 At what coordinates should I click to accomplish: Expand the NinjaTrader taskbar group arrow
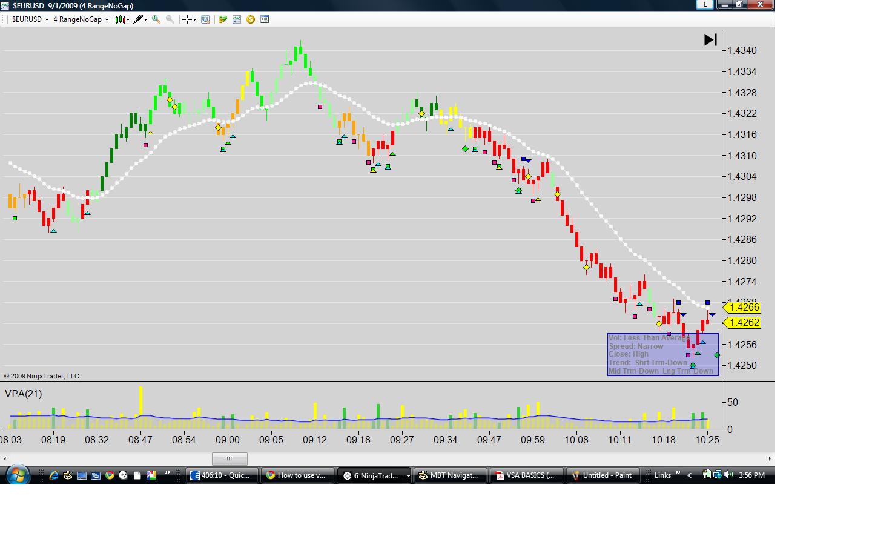(408, 475)
